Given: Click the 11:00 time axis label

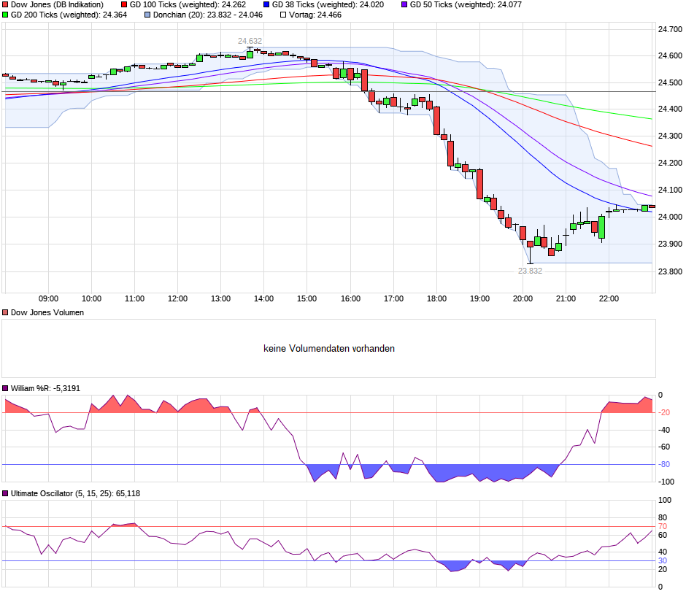Looking at the screenshot, I should pos(134,298).
